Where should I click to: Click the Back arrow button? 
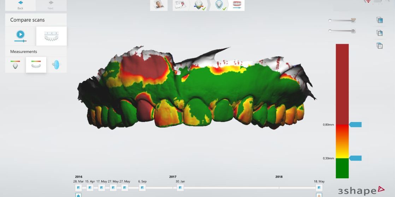tap(20, 5)
